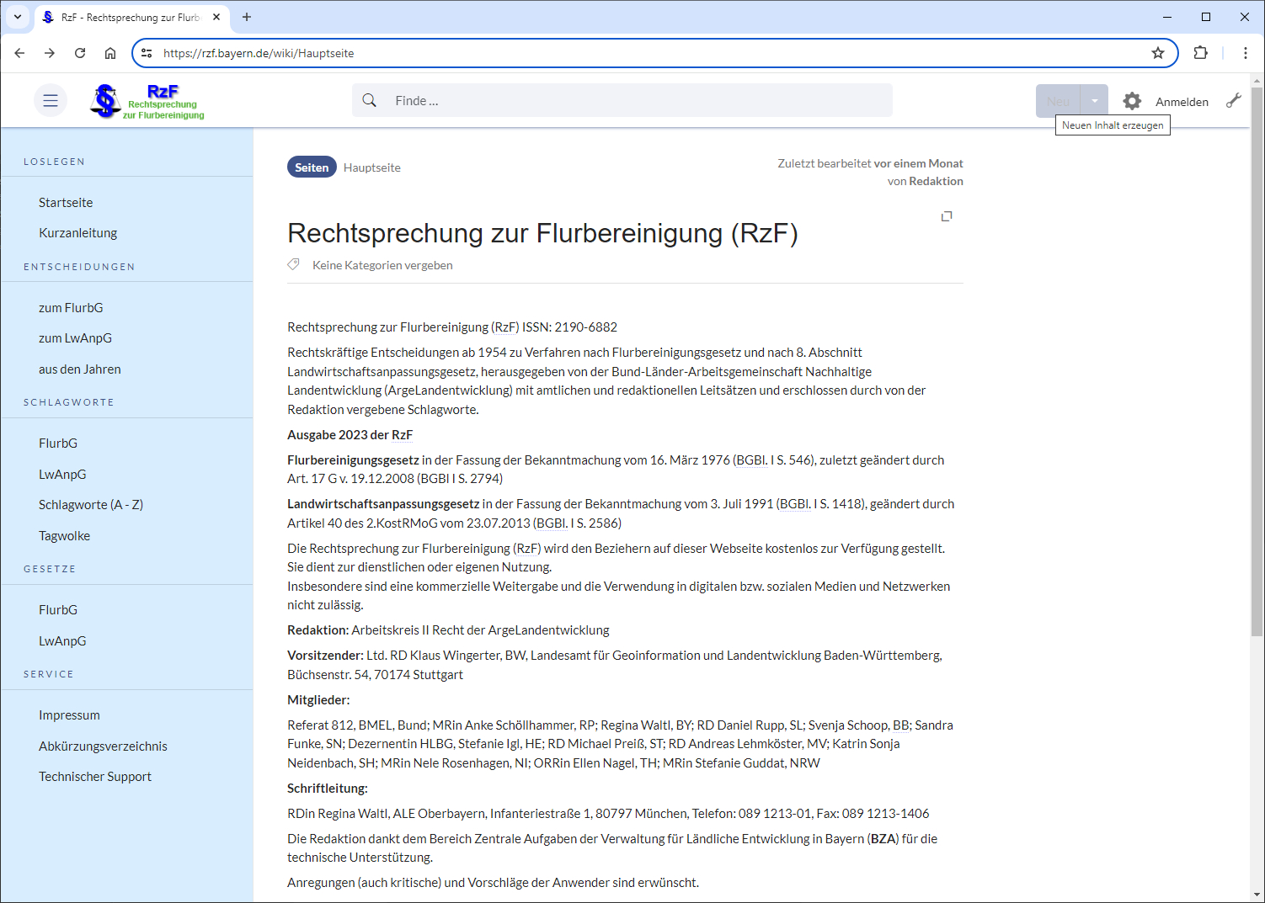1265x903 pixels.
Task: Open Impressum page
Action: 69,715
